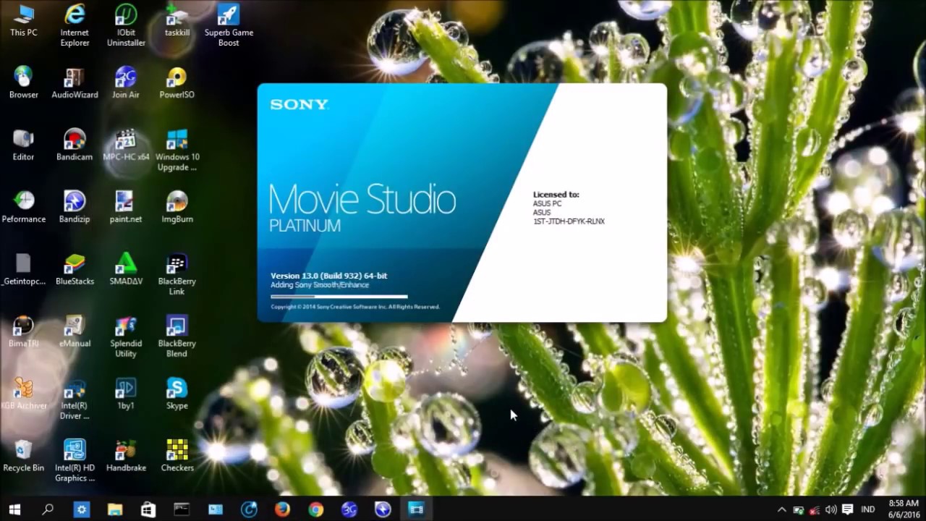The width and height of the screenshot is (926, 521).
Task: Select the taskkill desktop shortcut
Action: [177, 21]
